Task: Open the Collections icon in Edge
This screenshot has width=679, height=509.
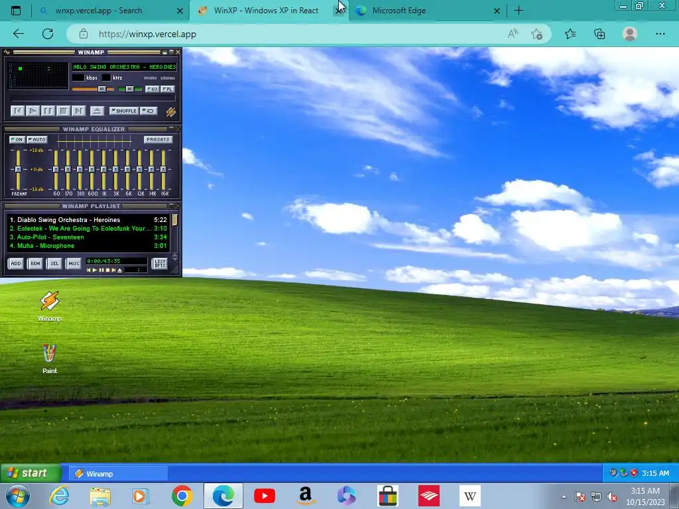Action: [x=599, y=34]
